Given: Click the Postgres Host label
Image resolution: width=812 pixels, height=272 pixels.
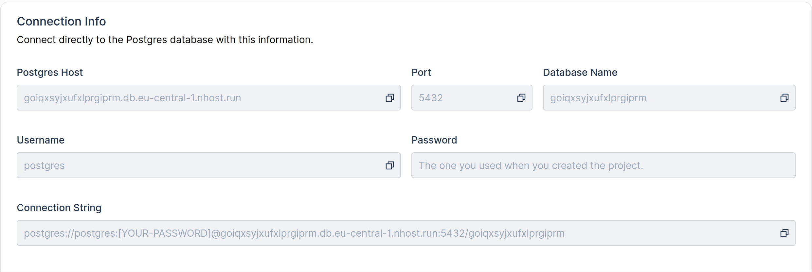Looking at the screenshot, I should 50,72.
